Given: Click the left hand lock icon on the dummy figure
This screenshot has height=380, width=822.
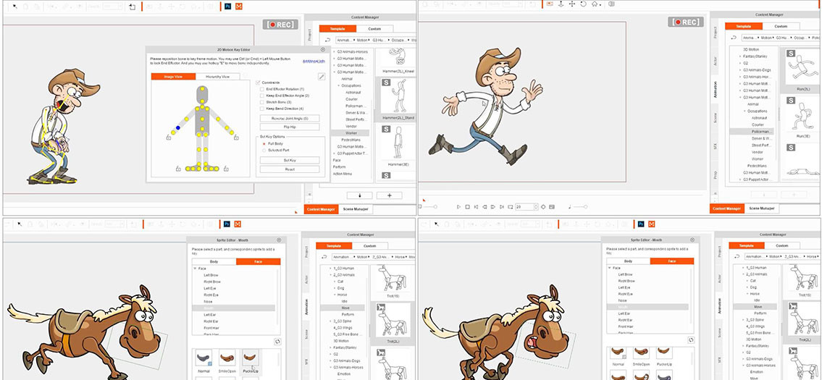Looking at the screenshot, I should [x=169, y=138].
